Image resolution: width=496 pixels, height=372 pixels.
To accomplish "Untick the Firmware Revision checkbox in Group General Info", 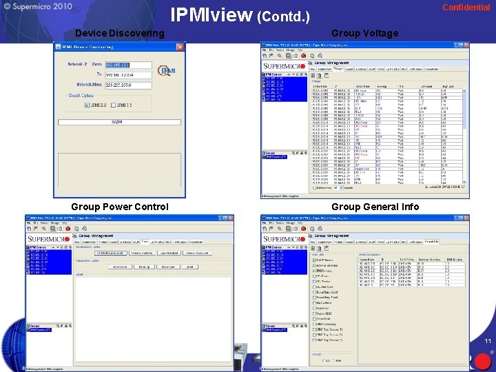I will [314, 265].
